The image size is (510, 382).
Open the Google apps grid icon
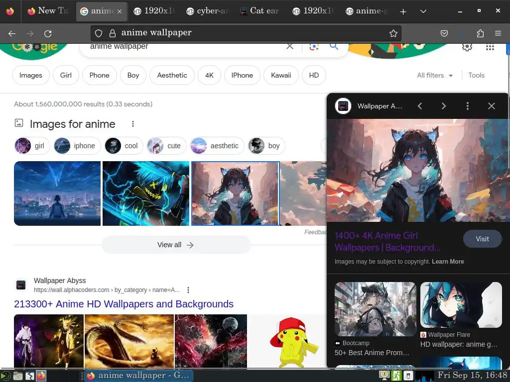coord(490,47)
